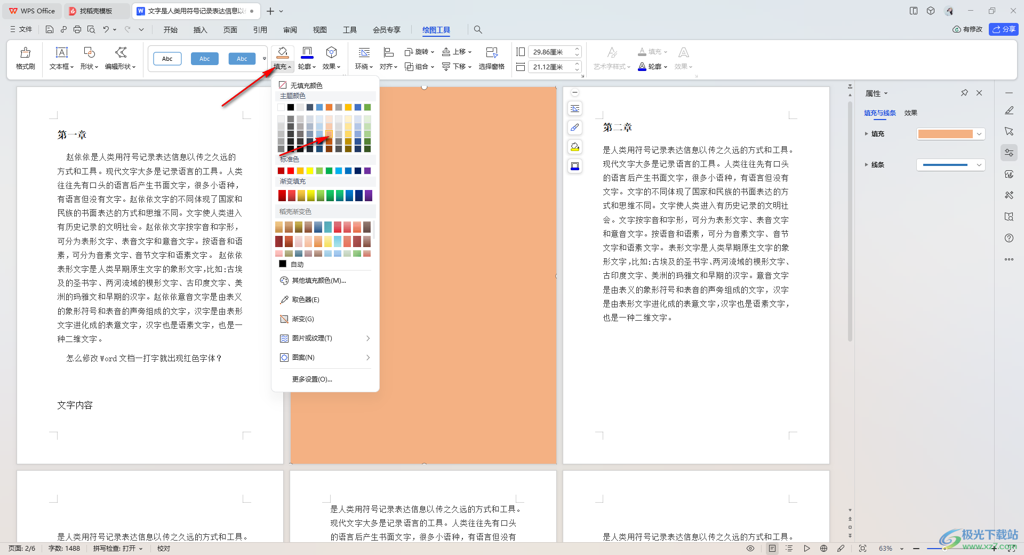Open the Shapes (形状) gallery
This screenshot has height=555, width=1024.
[89, 58]
